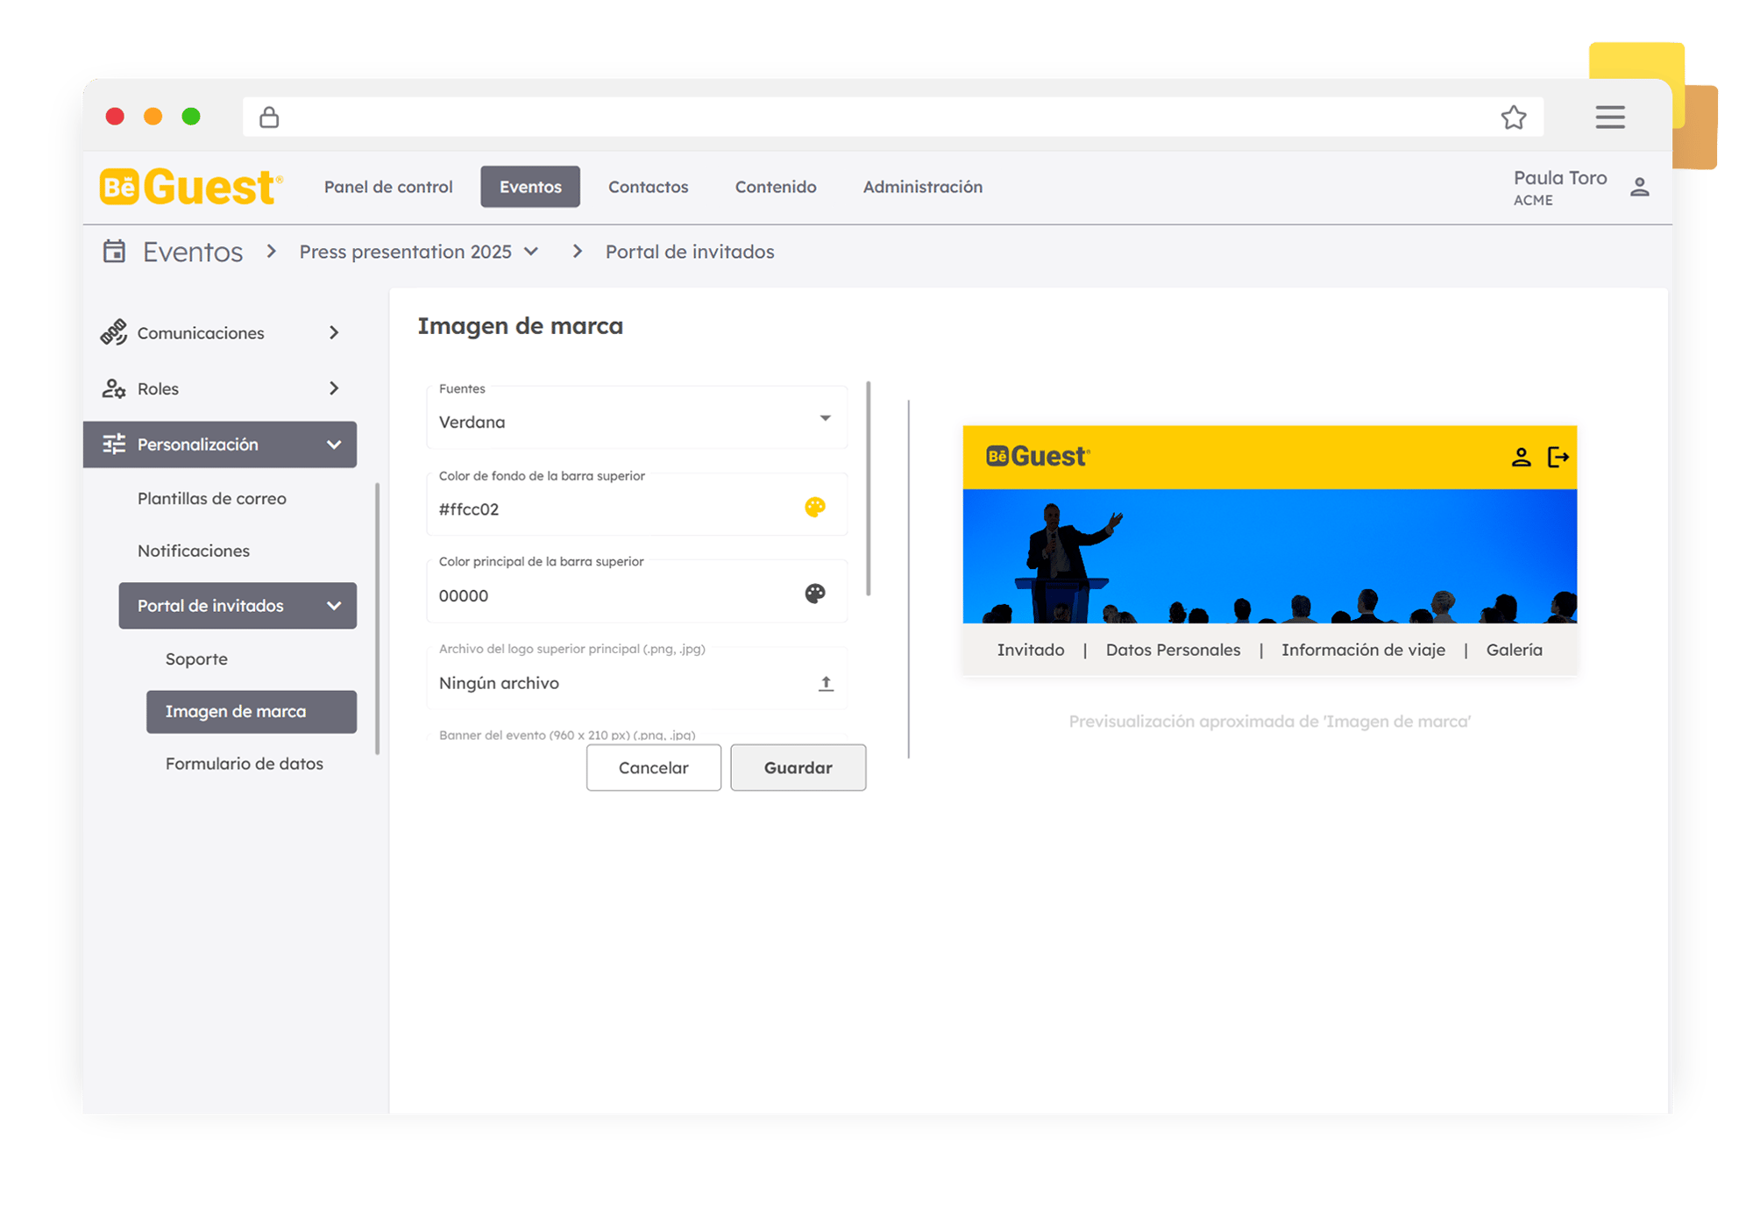Open the Administración menu
Image resolution: width=1753 pixels, height=1216 pixels.
click(923, 187)
